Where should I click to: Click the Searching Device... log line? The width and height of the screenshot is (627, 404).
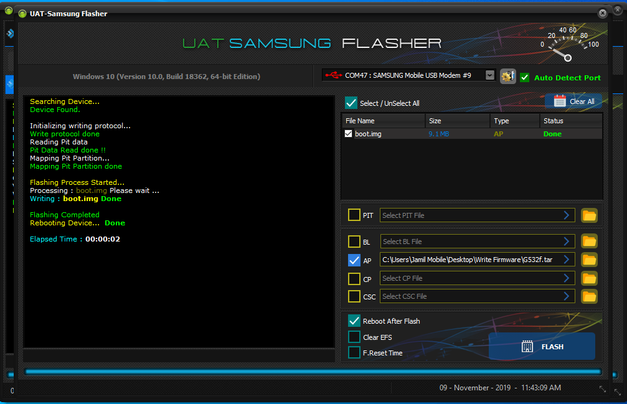click(x=64, y=101)
